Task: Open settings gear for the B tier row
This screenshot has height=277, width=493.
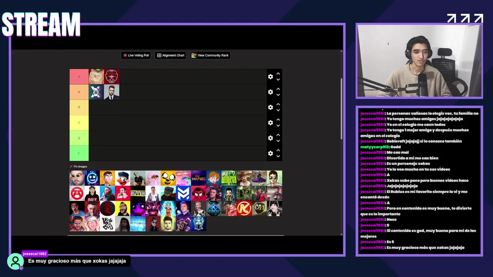Action: [x=270, y=107]
